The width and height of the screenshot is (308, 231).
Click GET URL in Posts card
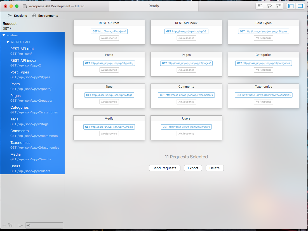pos(109,63)
